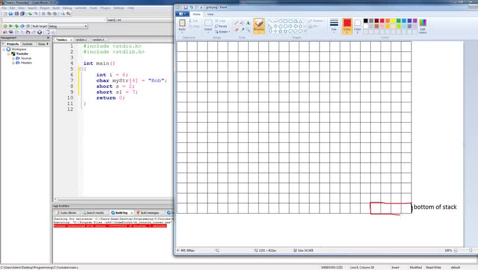
Task: Pick the yellow color swatch in palette
Action: tap(393, 21)
